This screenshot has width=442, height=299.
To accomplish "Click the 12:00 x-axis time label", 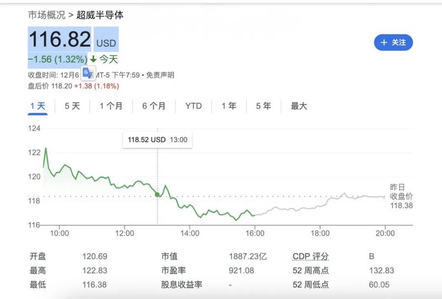I will pos(125,233).
